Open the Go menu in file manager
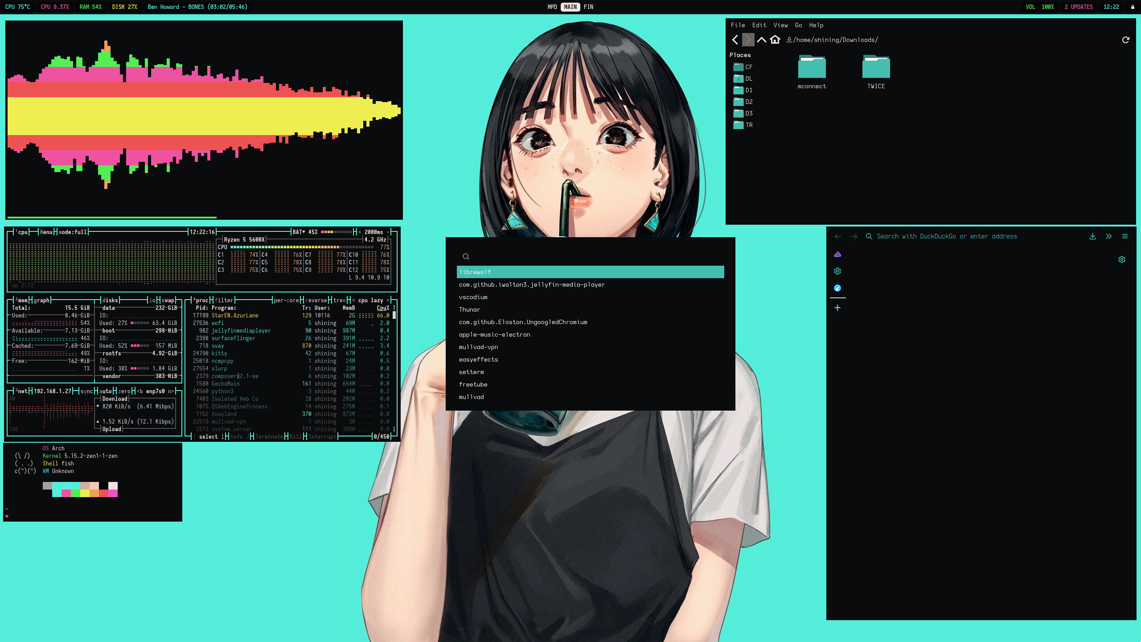The height and width of the screenshot is (642, 1141). click(798, 25)
